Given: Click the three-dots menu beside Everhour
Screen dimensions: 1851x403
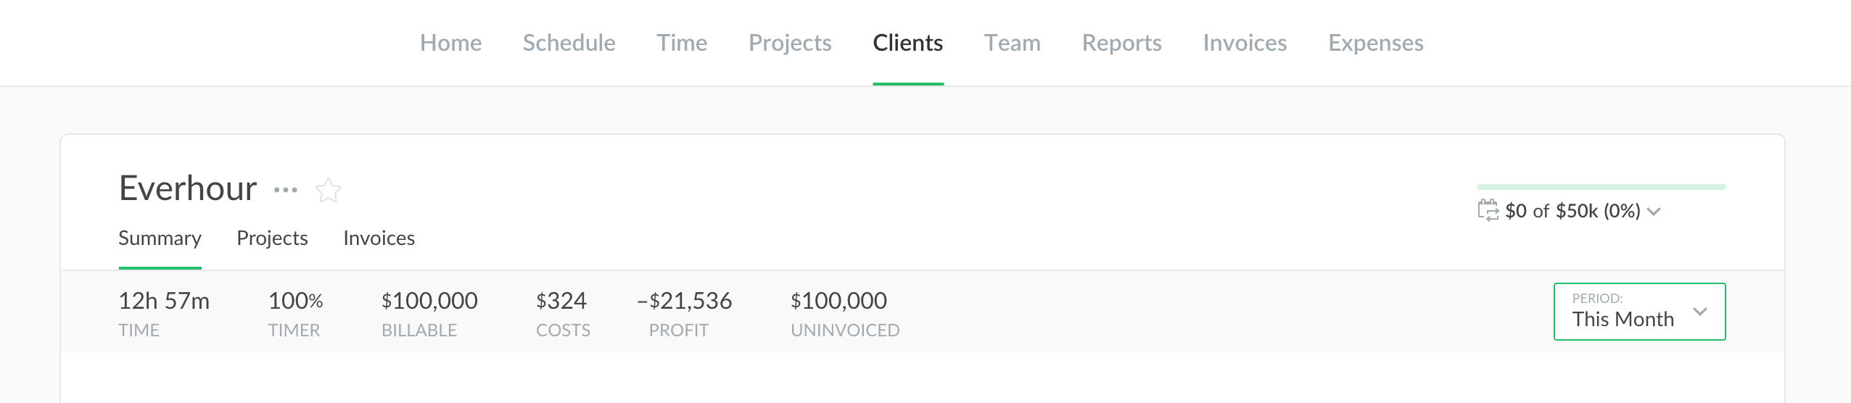Looking at the screenshot, I should (x=285, y=190).
